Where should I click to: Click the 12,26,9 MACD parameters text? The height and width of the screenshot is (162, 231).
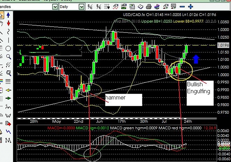(x=210, y=128)
